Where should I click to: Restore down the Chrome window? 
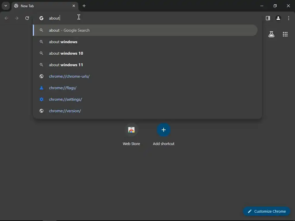(x=275, y=6)
